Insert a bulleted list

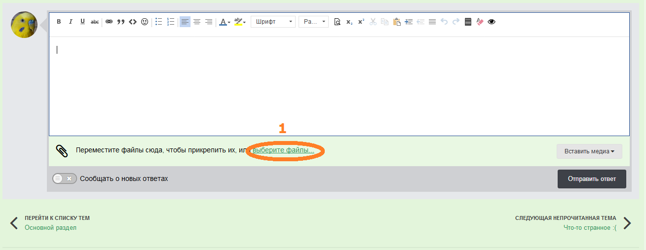(159, 22)
